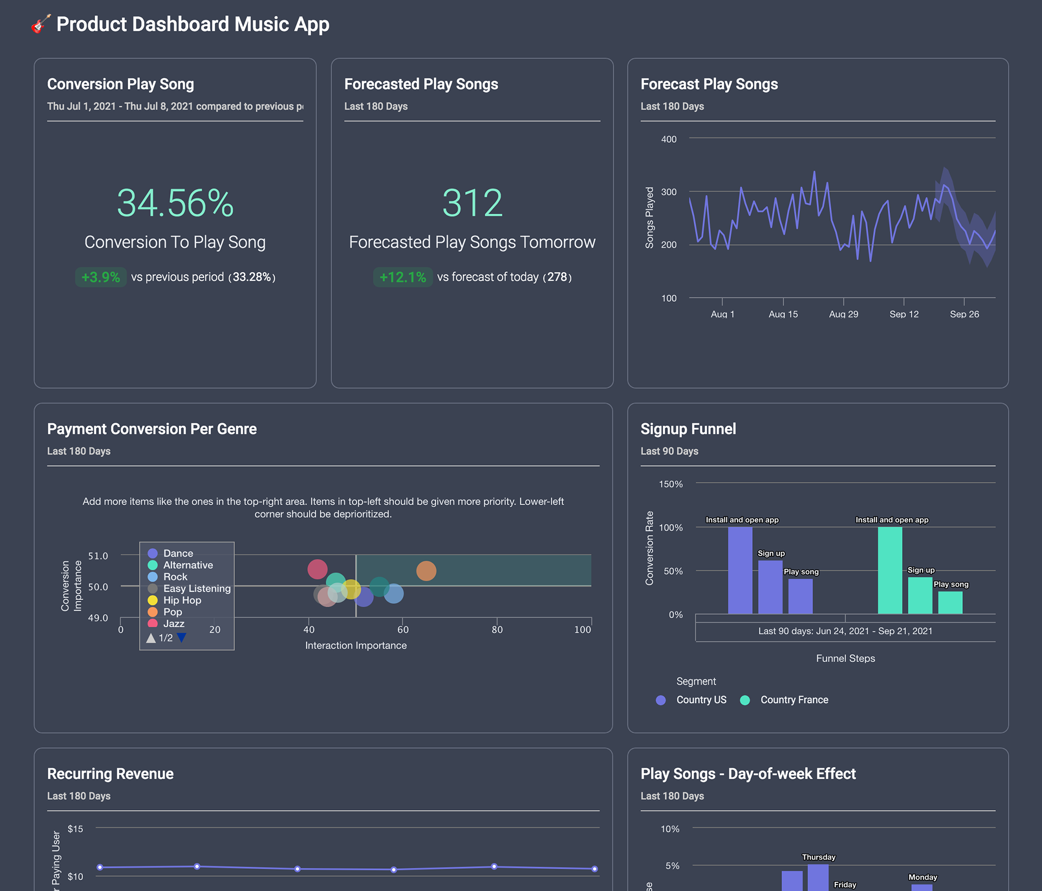Viewport: 1042px width, 891px height.
Task: Go to next legend page arrow
Action: coord(182,638)
